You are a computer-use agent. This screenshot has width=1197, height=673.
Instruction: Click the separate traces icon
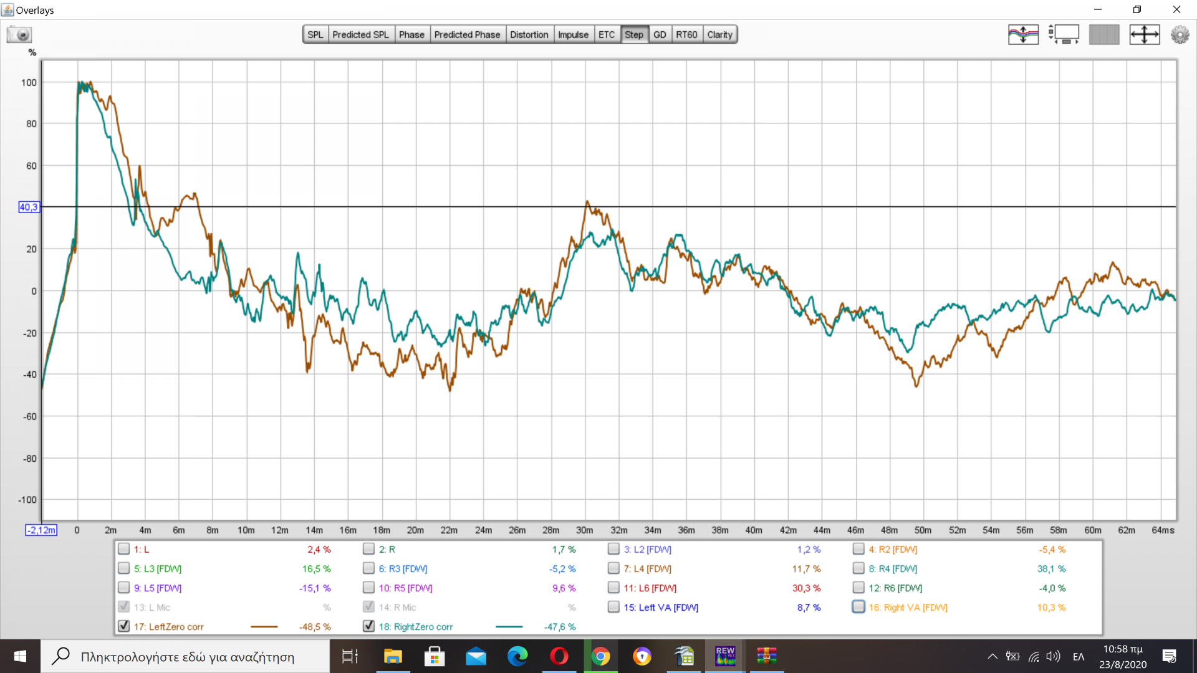(1023, 34)
